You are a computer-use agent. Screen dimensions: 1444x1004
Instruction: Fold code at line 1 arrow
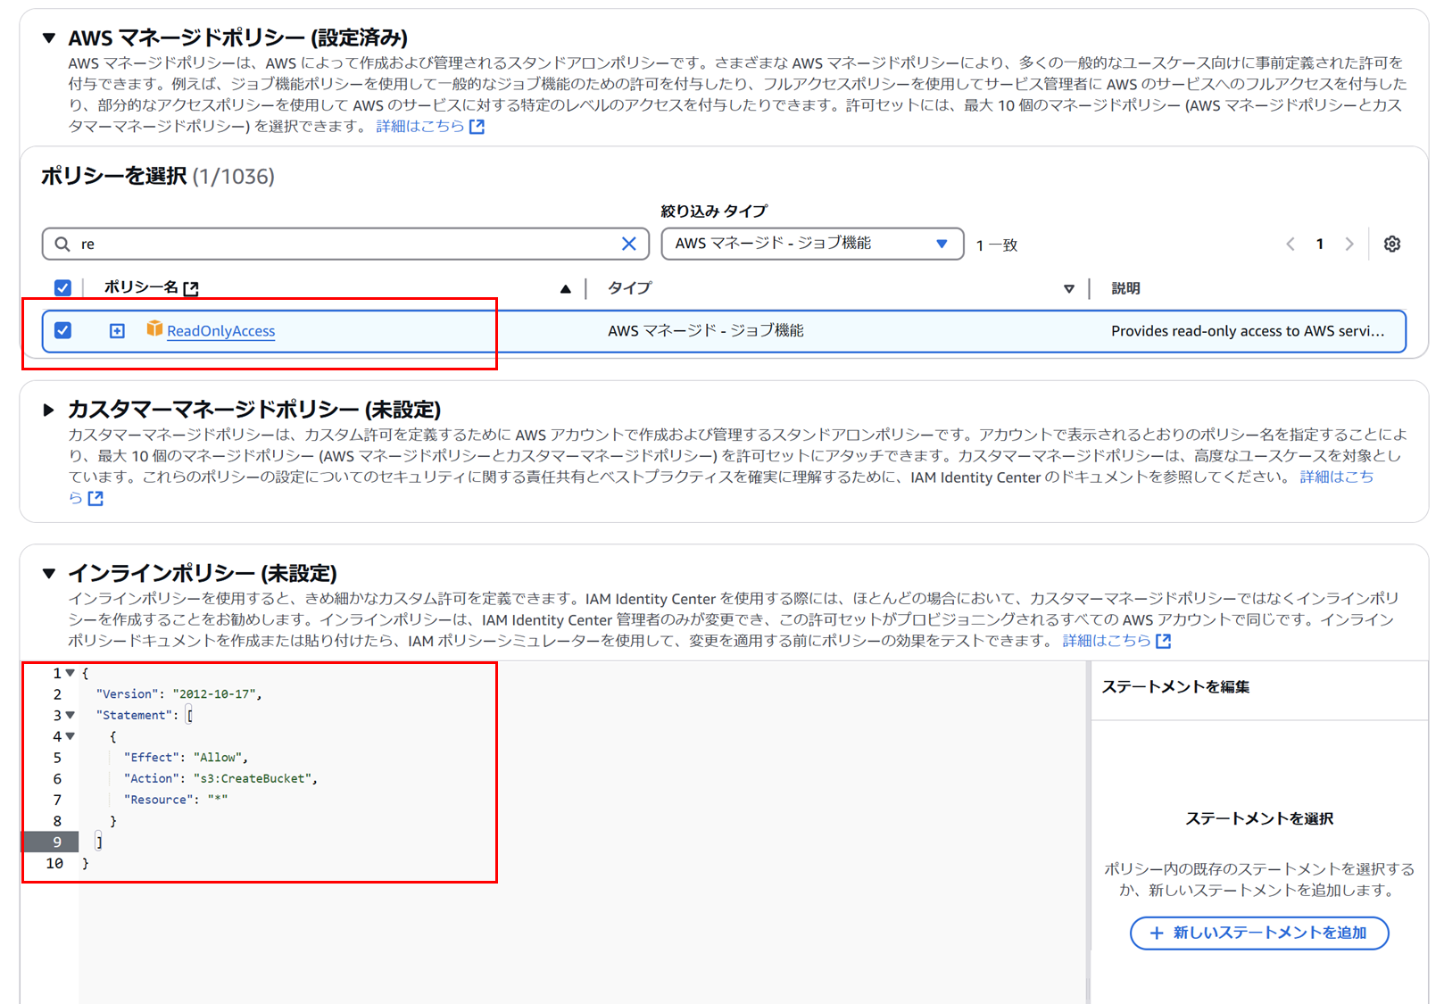point(70,673)
